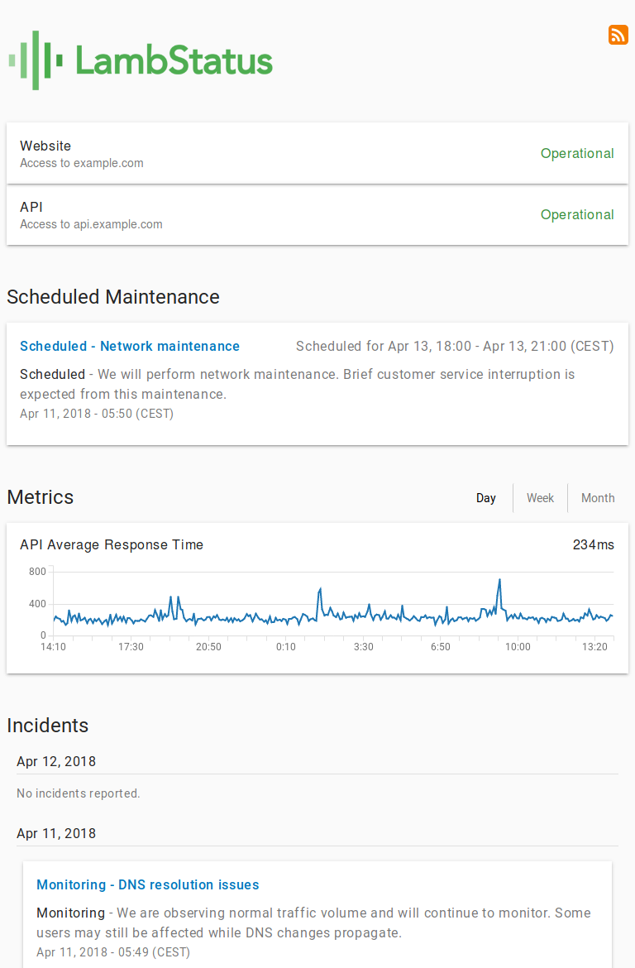The image size is (635, 968).
Task: Switch metrics to Month view
Action: tap(597, 498)
